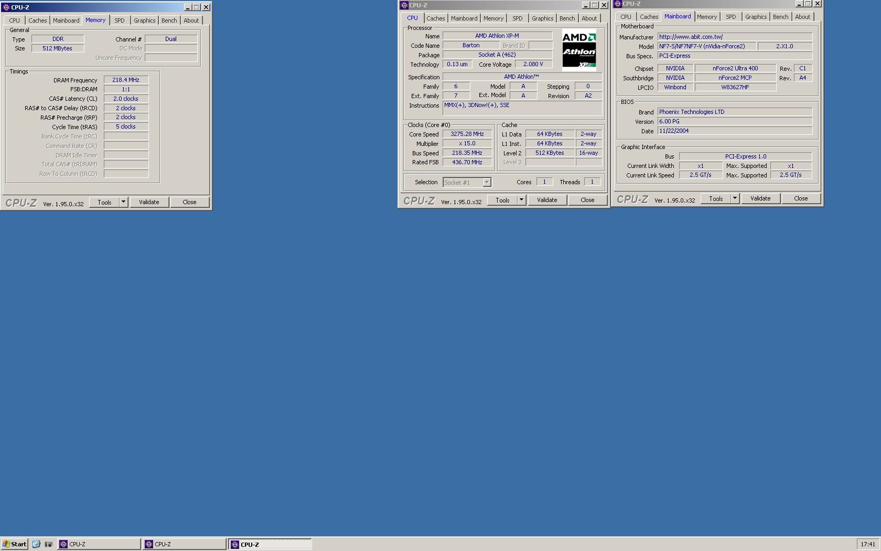Open the Graphics tab in the Mainboard window

pyautogui.click(x=756, y=17)
